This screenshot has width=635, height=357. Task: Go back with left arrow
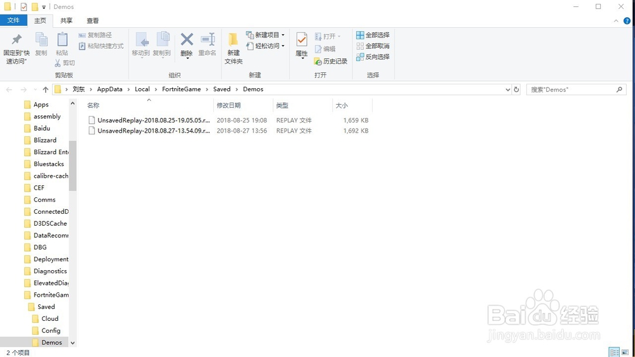9,89
